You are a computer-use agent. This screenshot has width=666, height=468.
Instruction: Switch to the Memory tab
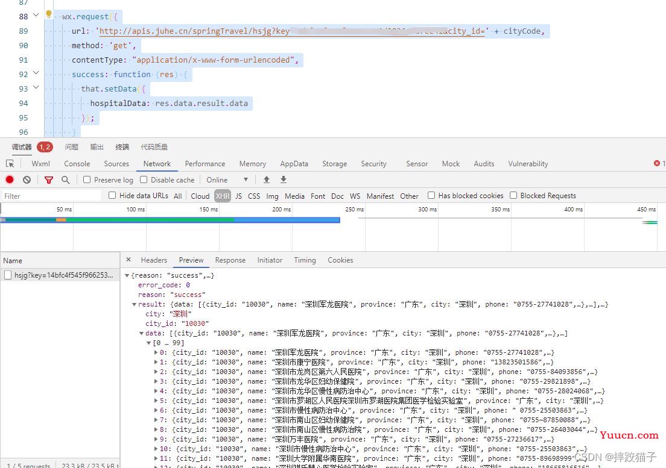[252, 164]
